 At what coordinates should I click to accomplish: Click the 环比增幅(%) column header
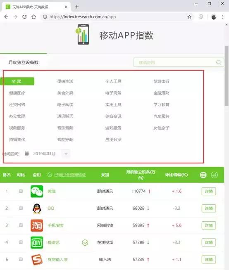(177, 175)
